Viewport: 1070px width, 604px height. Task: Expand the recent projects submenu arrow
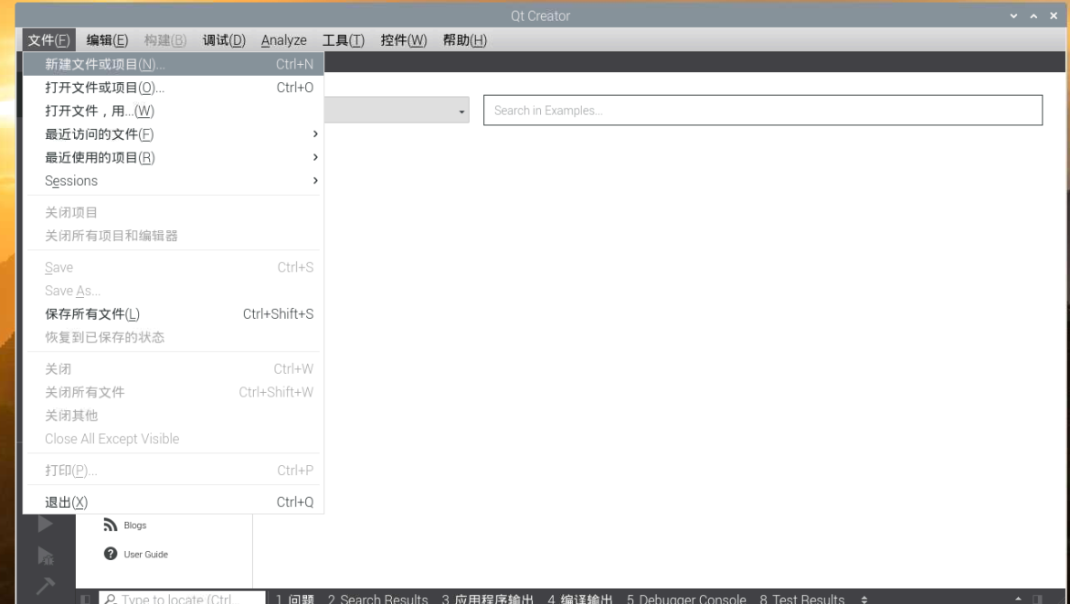(314, 157)
